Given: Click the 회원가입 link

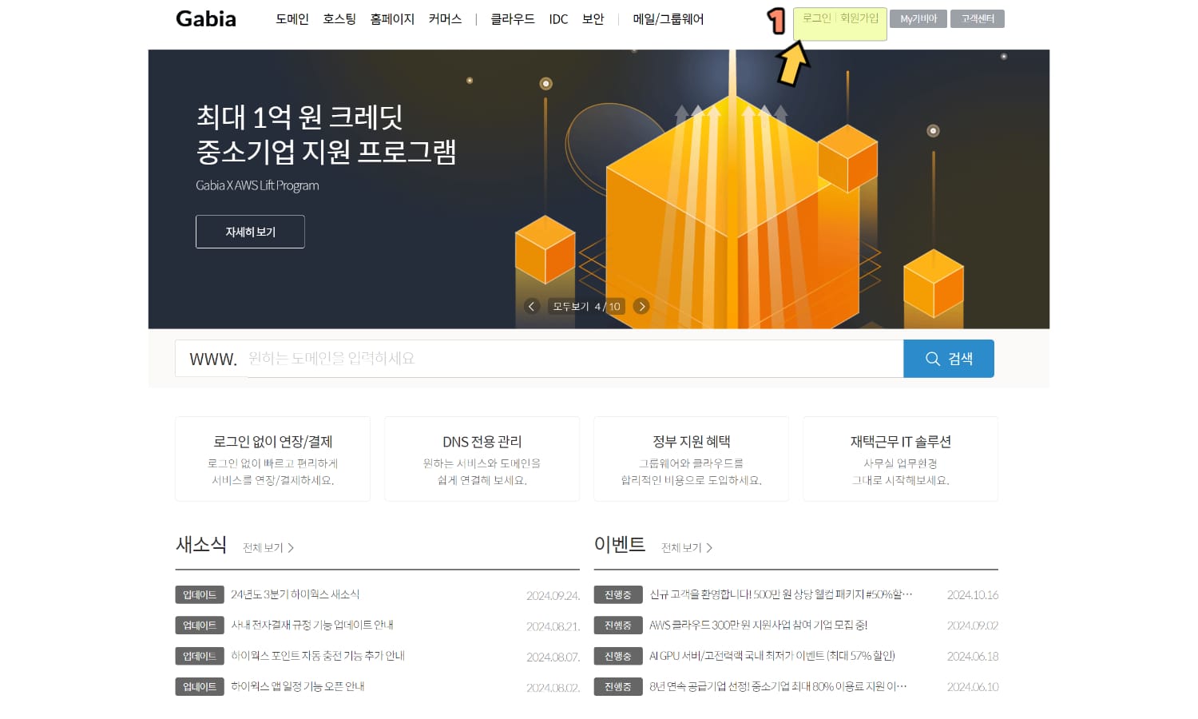Looking at the screenshot, I should pyautogui.click(x=859, y=18).
